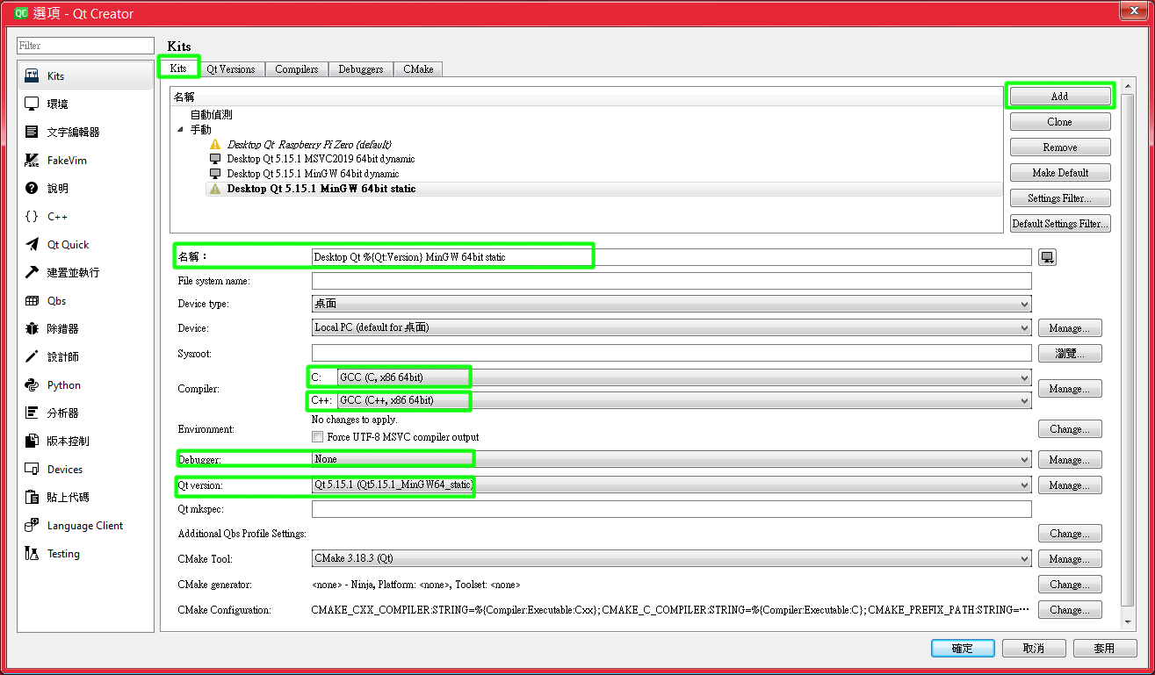Switch to the Qt Versions tab
The height and width of the screenshot is (675, 1155).
pos(231,68)
